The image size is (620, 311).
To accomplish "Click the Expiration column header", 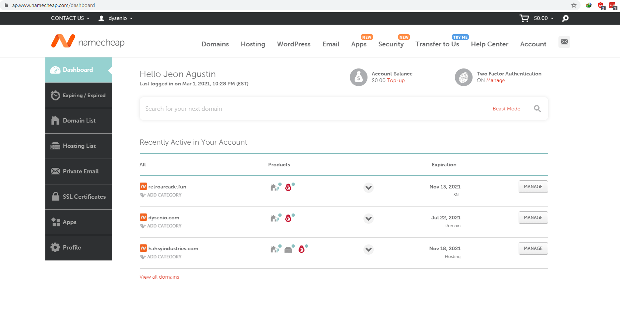I will [444, 165].
